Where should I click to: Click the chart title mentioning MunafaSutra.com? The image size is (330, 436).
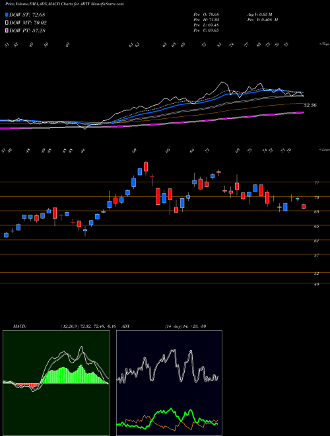coord(65,5)
